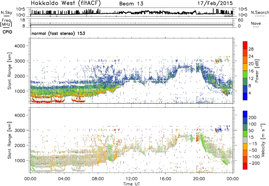Pick the yellow segment of the Power color bar

coord(245,67)
